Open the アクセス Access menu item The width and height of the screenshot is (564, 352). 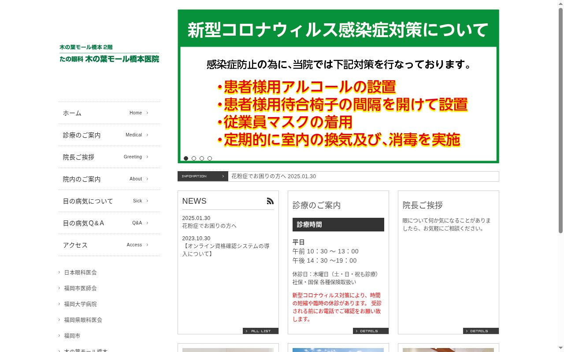(109, 245)
